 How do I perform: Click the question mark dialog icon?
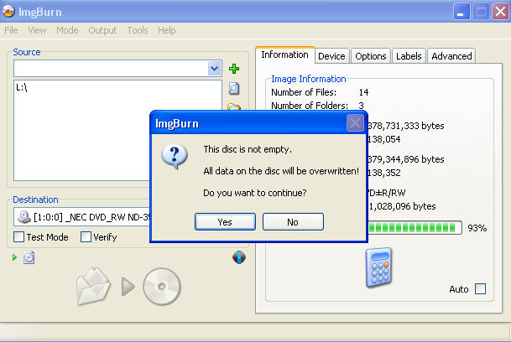175,157
